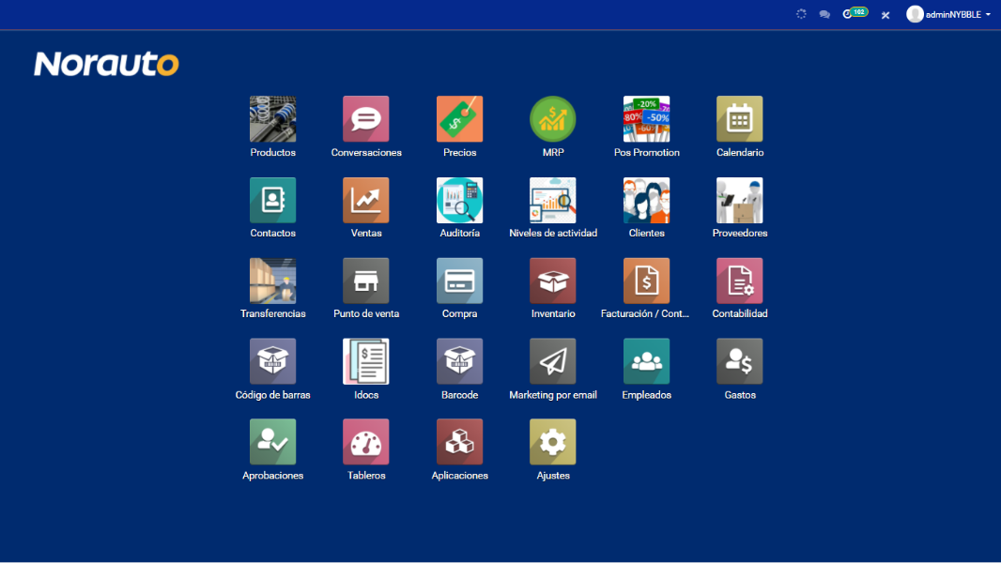Open Niveles de actividad app

(x=553, y=200)
